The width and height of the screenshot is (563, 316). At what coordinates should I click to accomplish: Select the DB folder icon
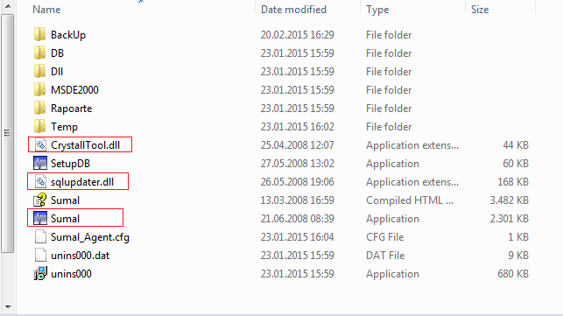click(40, 53)
